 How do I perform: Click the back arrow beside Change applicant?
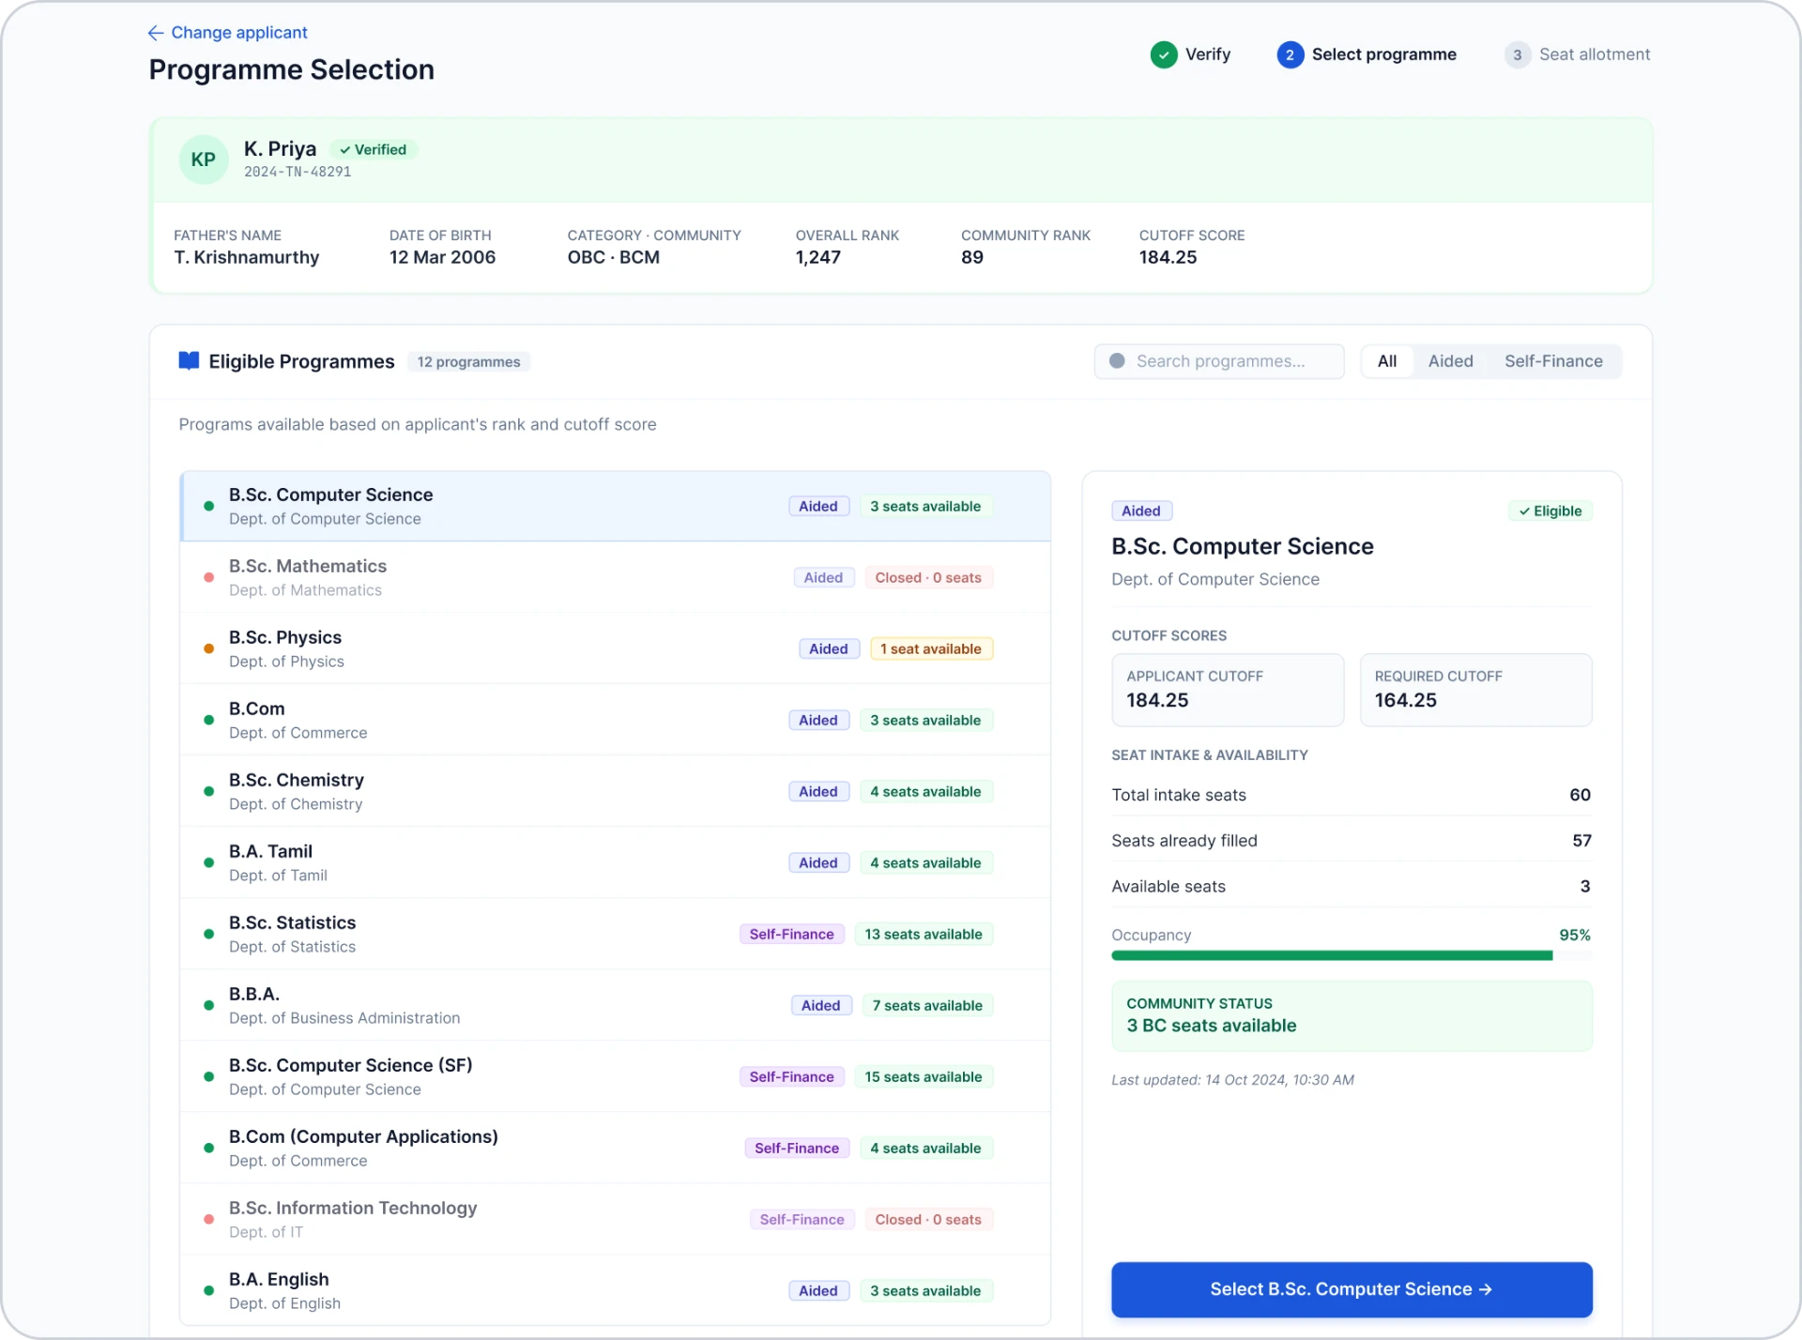point(156,33)
